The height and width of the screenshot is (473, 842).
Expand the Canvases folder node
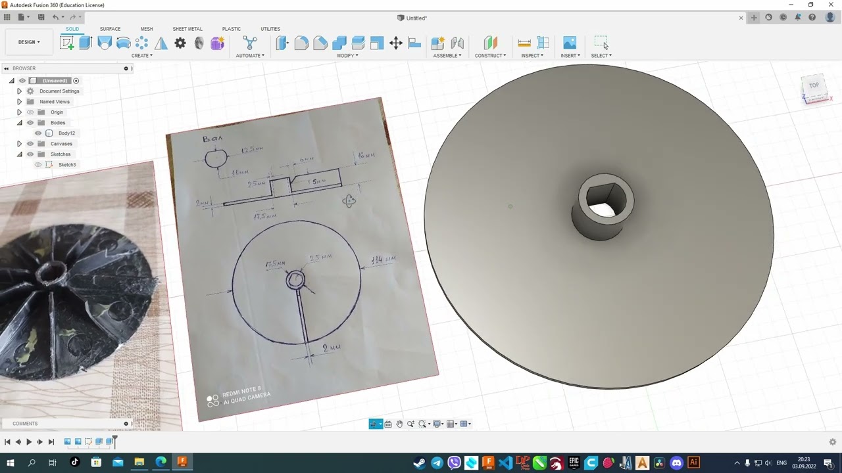point(19,144)
